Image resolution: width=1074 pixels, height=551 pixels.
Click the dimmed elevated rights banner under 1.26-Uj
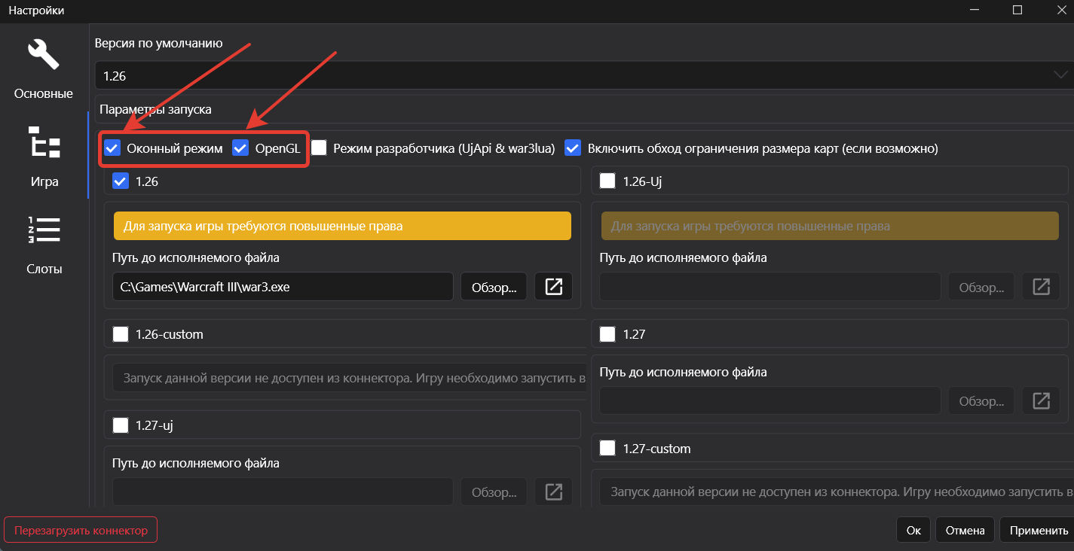pyautogui.click(x=830, y=226)
